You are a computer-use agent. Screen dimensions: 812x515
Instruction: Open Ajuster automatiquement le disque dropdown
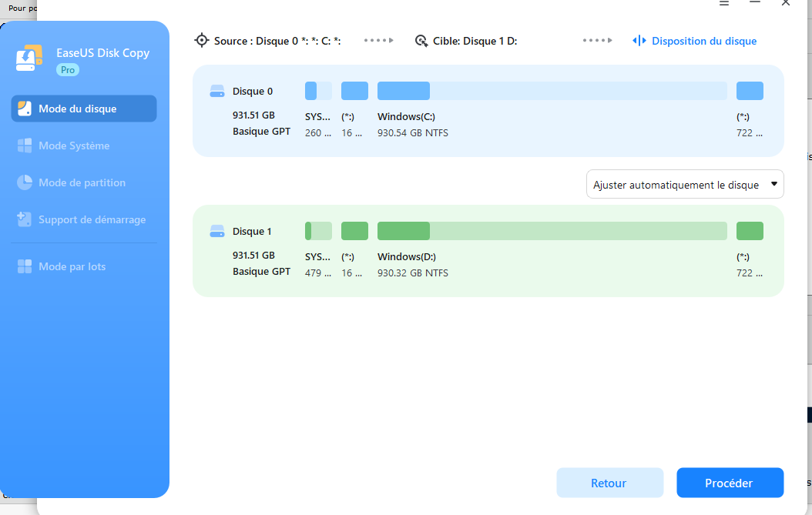tap(685, 184)
